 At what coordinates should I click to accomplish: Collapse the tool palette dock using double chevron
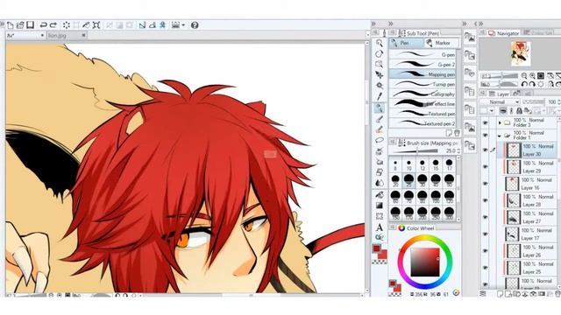[x=373, y=24]
